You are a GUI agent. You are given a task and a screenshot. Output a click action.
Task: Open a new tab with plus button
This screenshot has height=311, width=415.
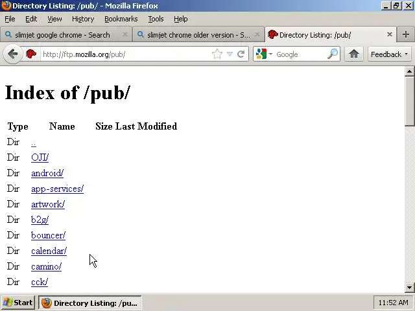click(x=405, y=34)
